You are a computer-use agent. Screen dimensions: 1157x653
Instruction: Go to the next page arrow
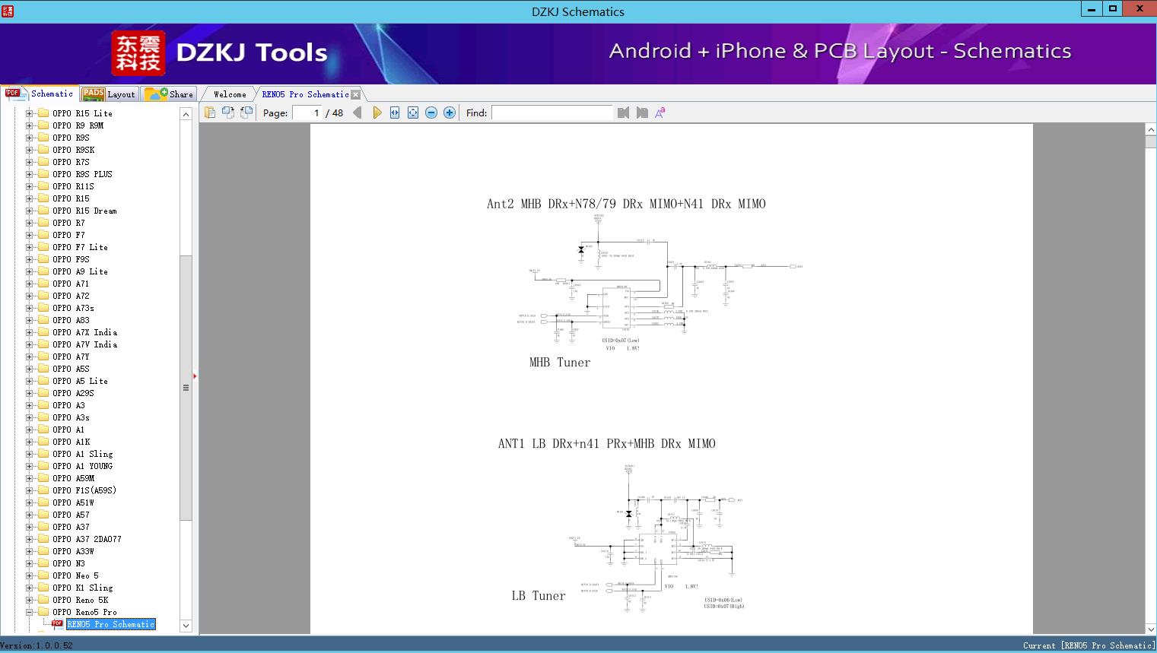coord(377,113)
